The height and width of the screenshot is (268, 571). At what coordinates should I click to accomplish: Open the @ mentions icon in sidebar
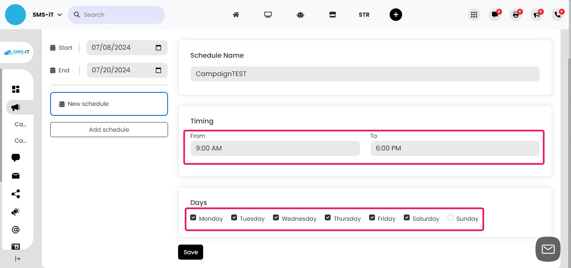15,229
